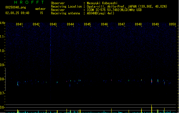Click the Receiving Location label
This screenshot has width=179, height=113.
click(66, 6)
